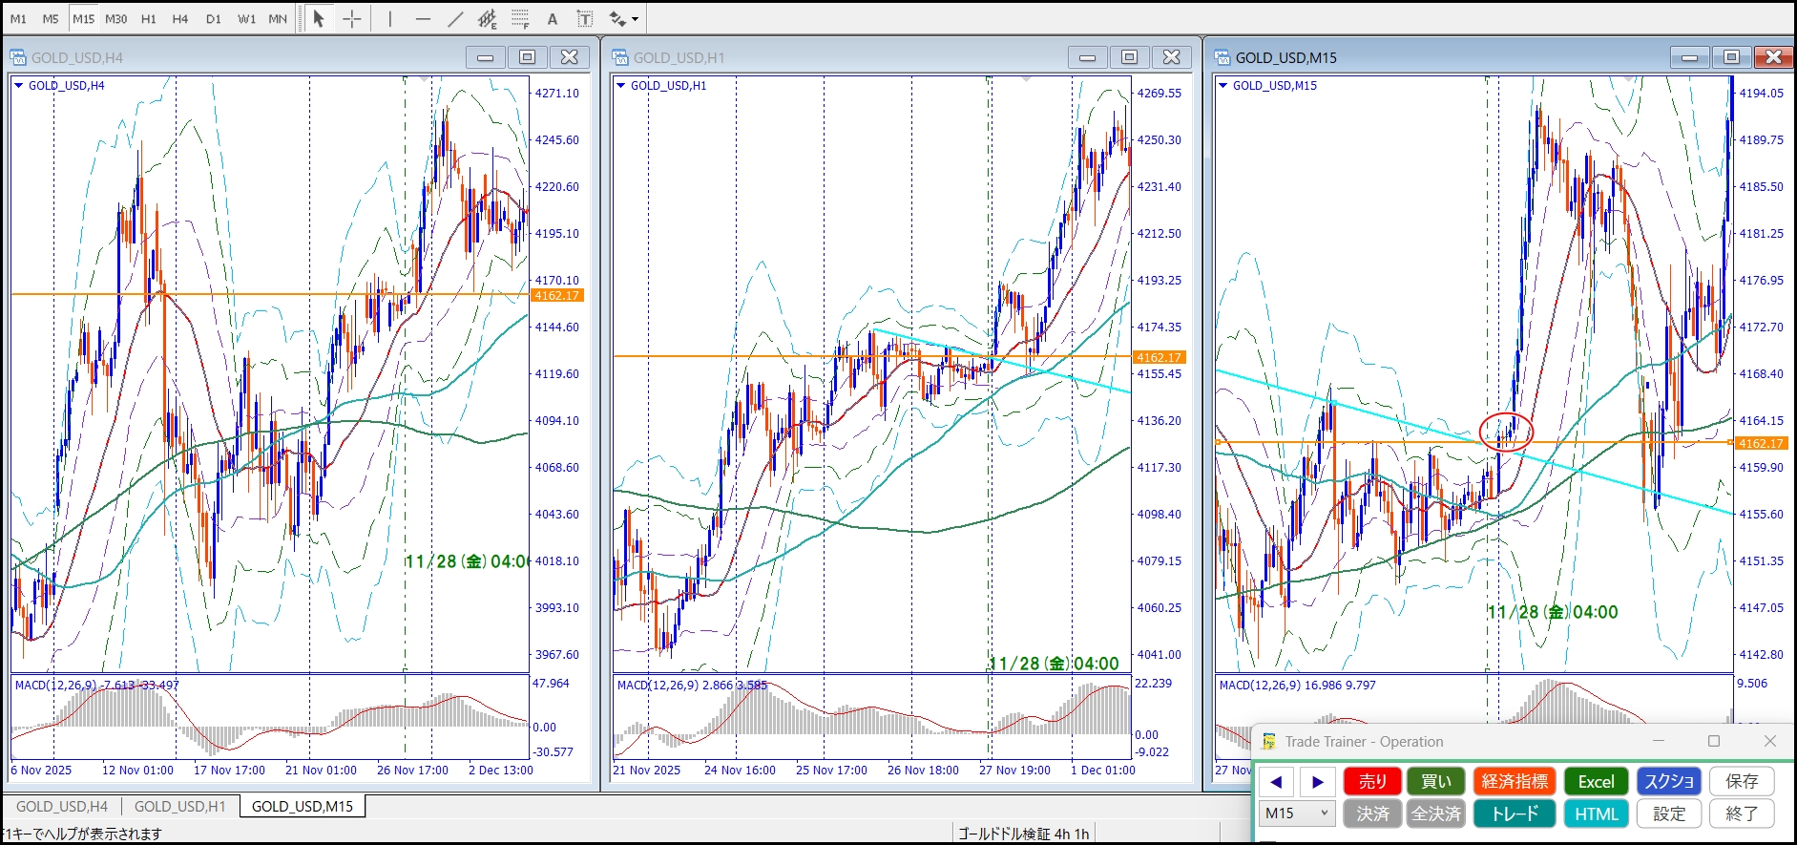Viewport: 1797px width, 845px height.
Task: Draw a vertical line with toolbar tool
Action: tap(390, 18)
